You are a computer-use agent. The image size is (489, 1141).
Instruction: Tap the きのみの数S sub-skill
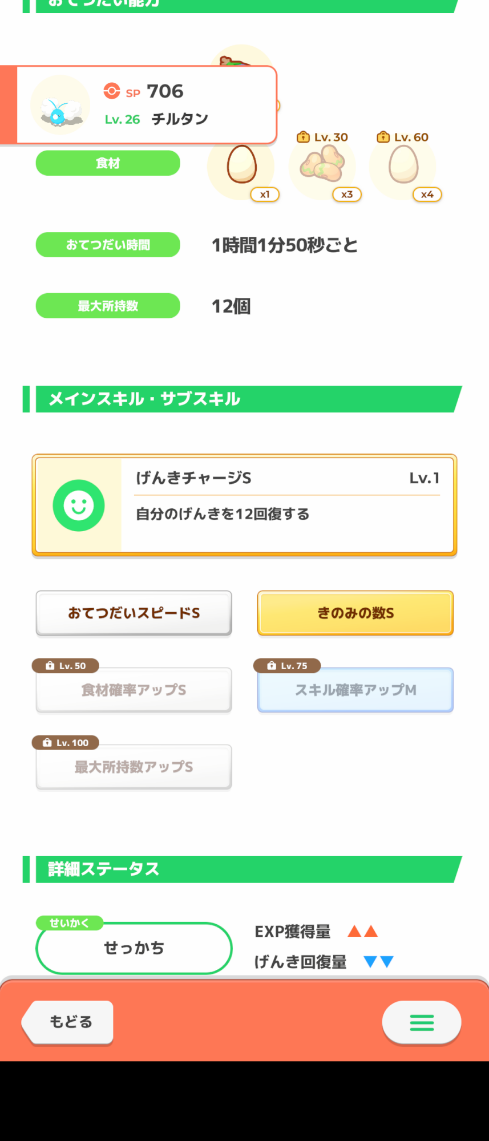point(355,613)
